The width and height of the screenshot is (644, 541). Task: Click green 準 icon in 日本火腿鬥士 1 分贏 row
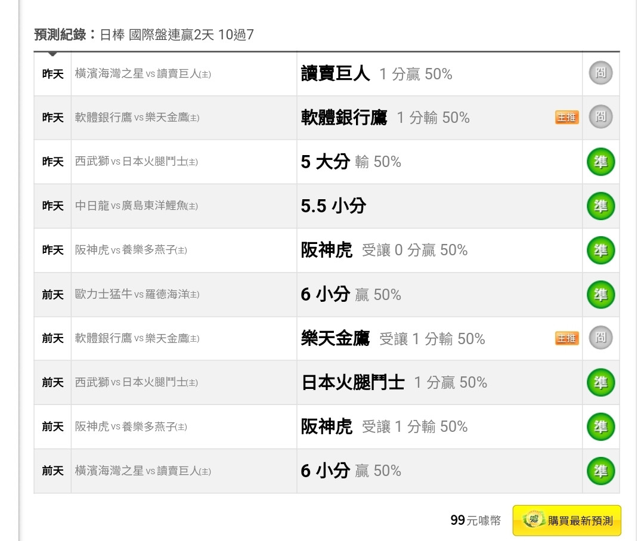(600, 382)
